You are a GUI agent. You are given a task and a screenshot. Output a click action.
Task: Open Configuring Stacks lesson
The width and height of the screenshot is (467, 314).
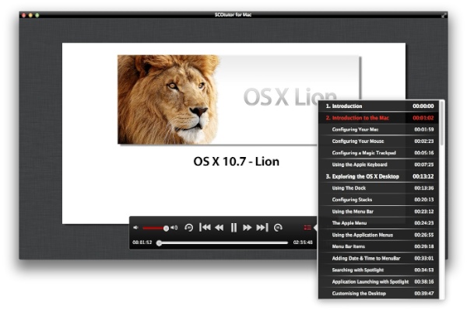[380, 200]
